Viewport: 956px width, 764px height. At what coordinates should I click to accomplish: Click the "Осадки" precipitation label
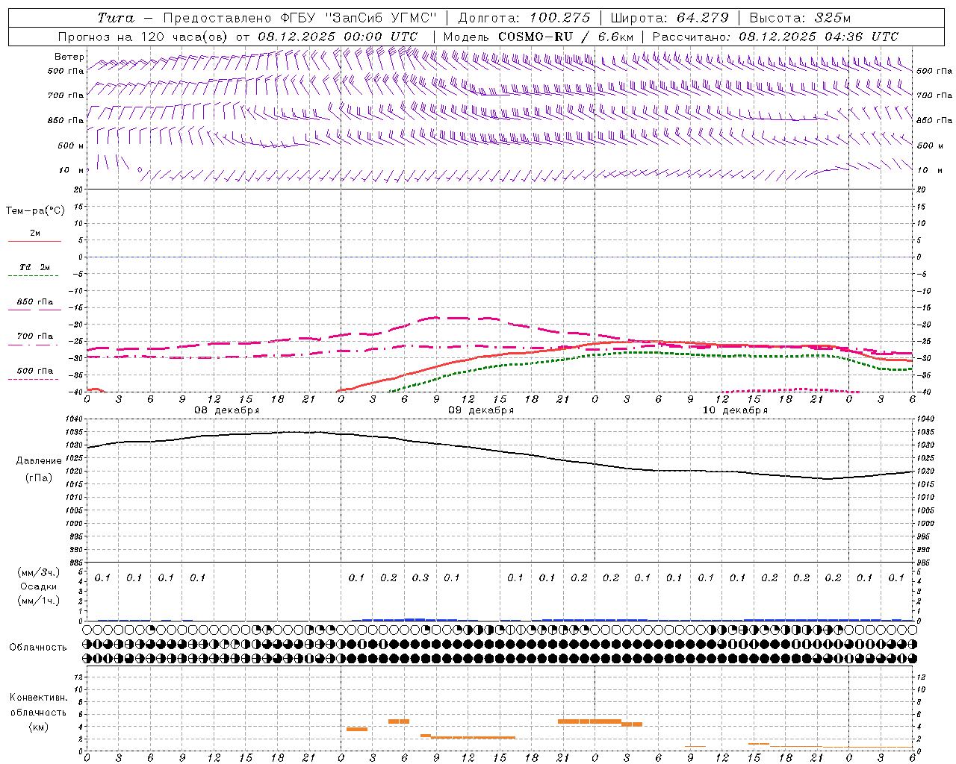[x=39, y=586]
